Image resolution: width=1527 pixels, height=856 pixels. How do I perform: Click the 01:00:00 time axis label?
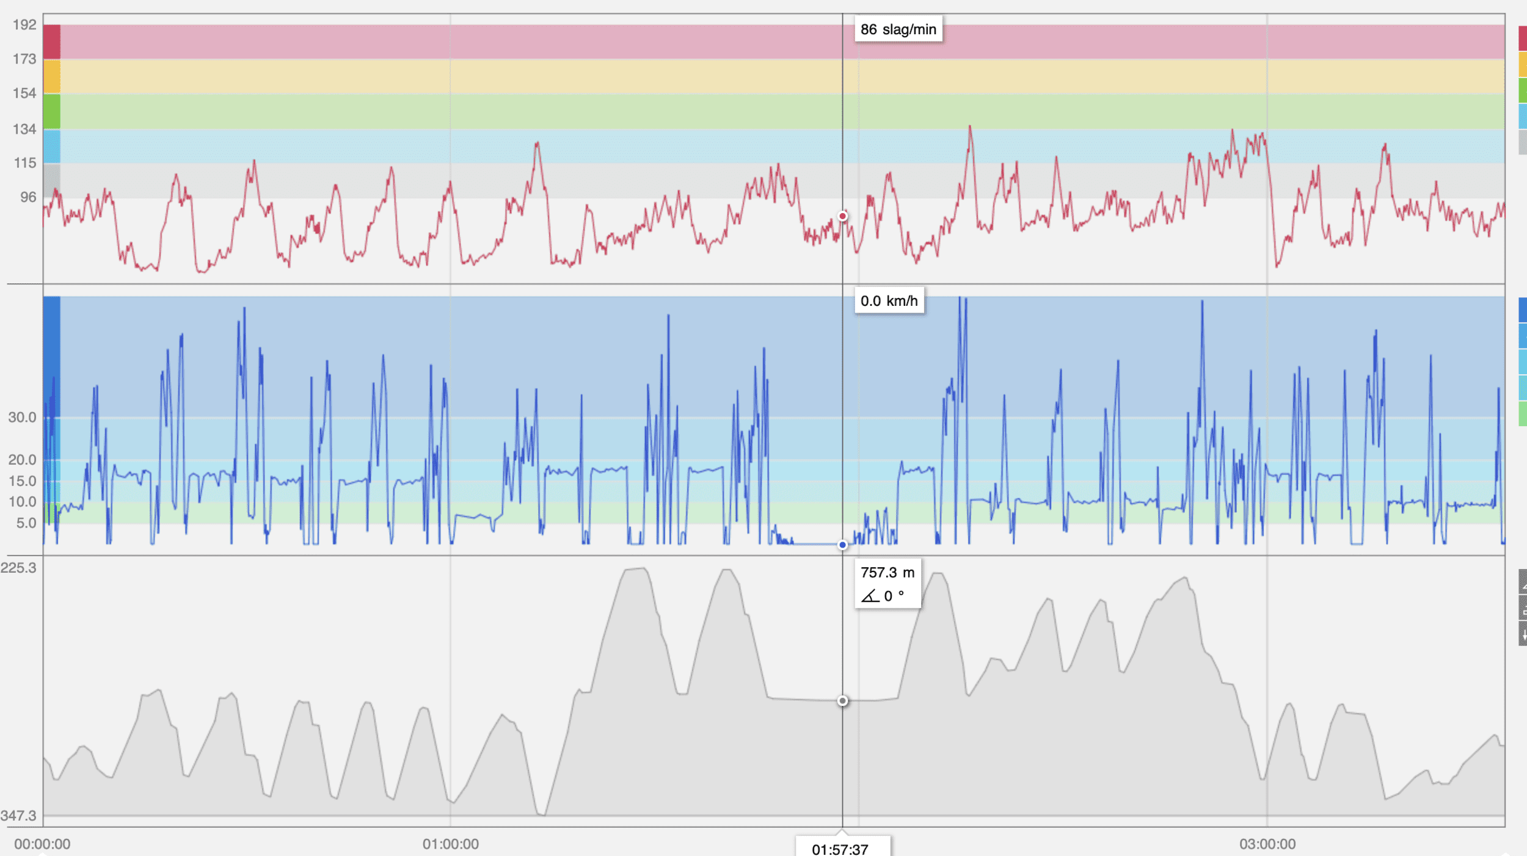pos(450,844)
